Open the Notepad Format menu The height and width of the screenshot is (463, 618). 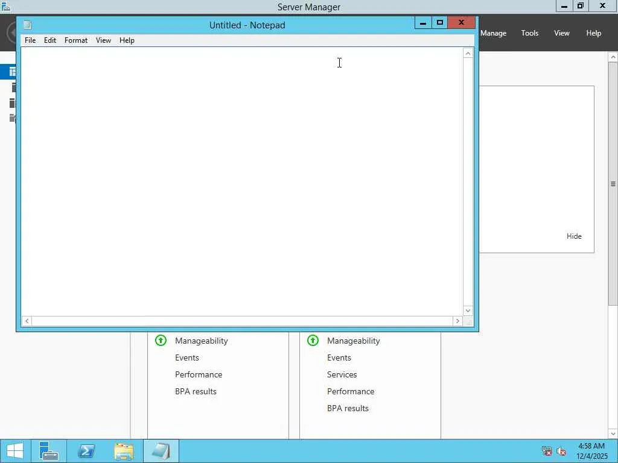click(76, 40)
